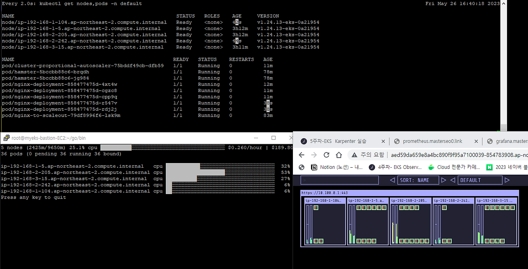Close the 5주차-EKS Karpenter 실습 tab
The height and width of the screenshot is (269, 528).
383,141
